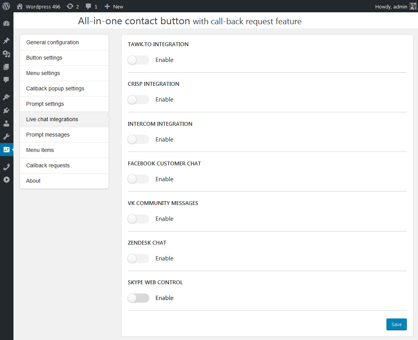Go to the Callback requests tab
418x340 pixels.
pyautogui.click(x=48, y=165)
